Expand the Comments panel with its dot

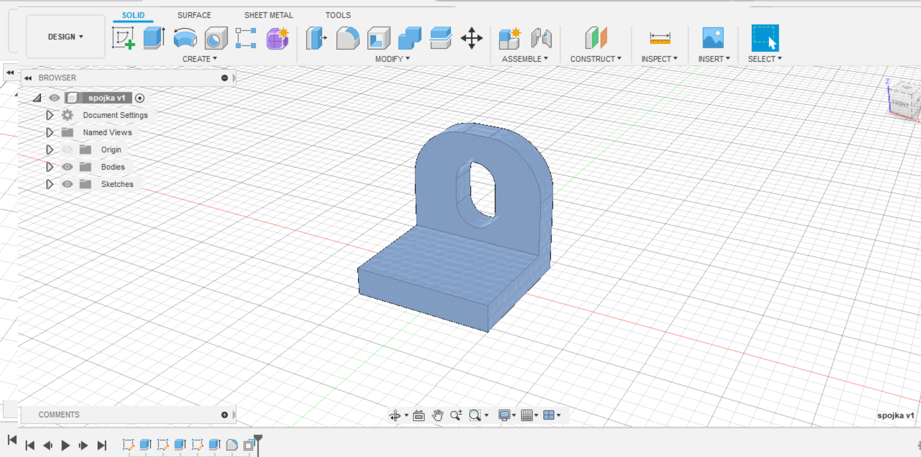coord(224,415)
